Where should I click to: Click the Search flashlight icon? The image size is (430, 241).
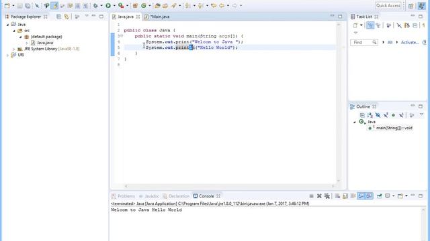(x=173, y=5)
